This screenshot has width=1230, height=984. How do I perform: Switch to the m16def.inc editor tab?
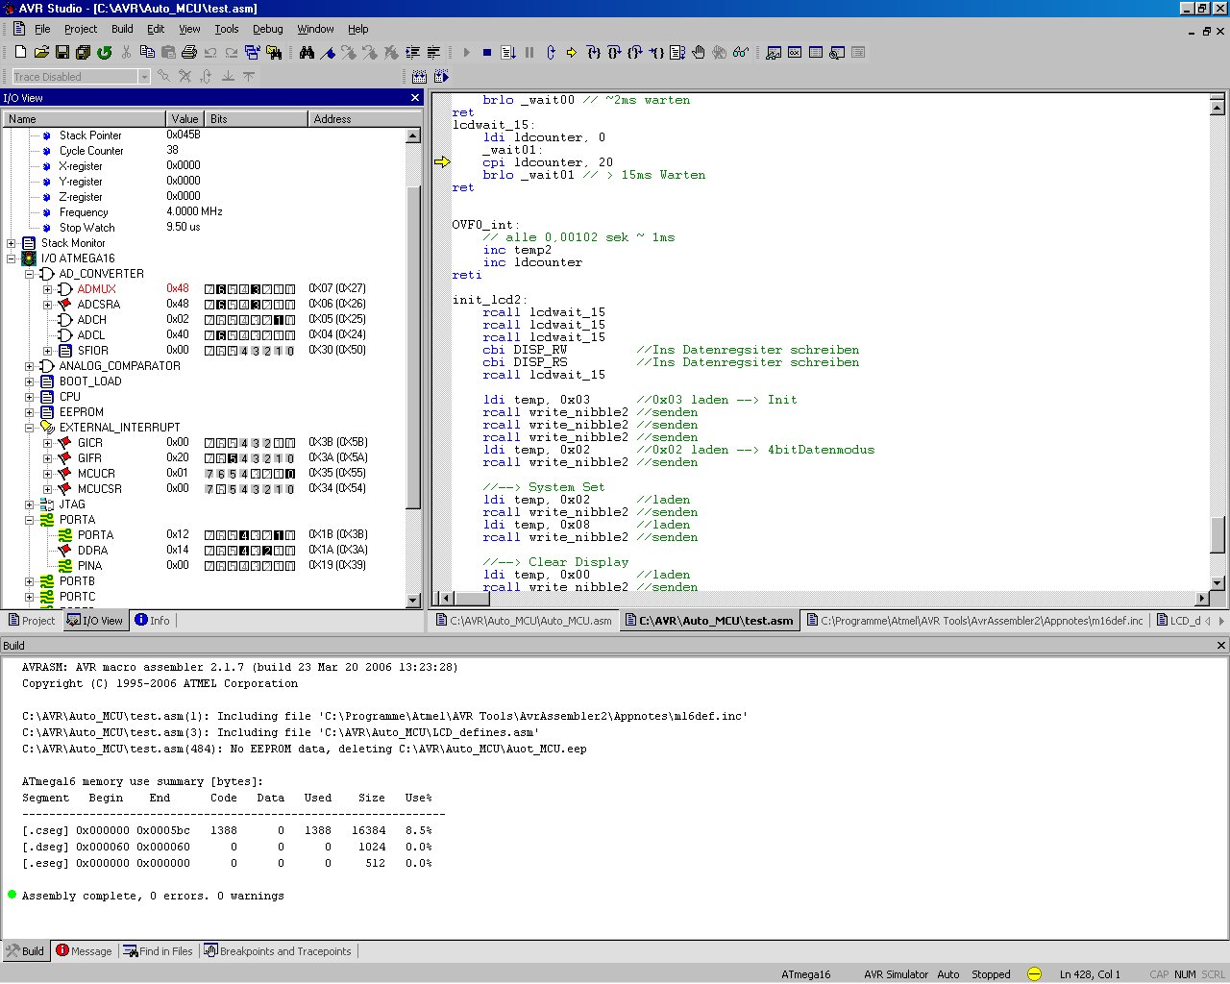click(x=974, y=621)
